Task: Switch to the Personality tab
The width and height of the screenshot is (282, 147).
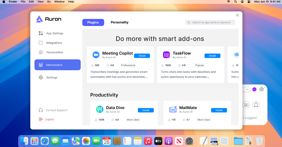Action: (120, 23)
